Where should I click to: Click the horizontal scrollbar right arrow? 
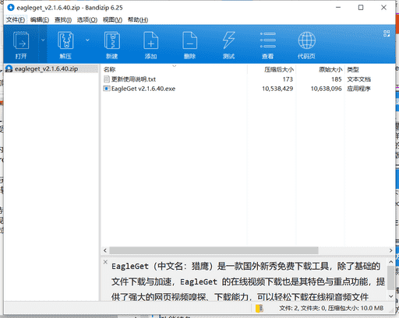tap(390, 250)
